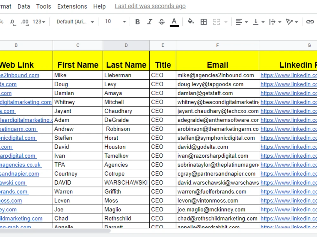317x237 pixels.
Task: Open the text color picker
Action: [x=174, y=22]
